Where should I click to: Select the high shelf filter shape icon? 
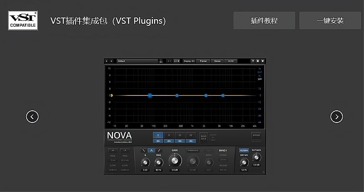tap(159, 150)
